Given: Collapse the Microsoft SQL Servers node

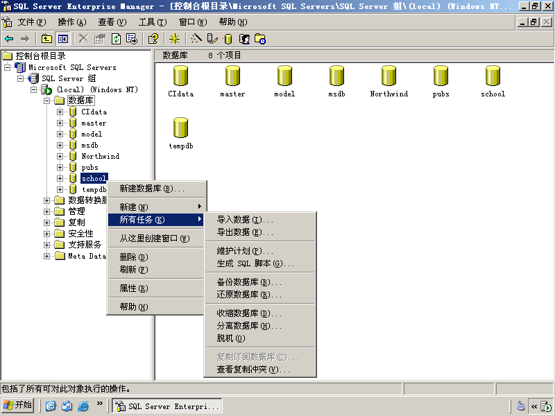Looking at the screenshot, I should tap(7, 67).
